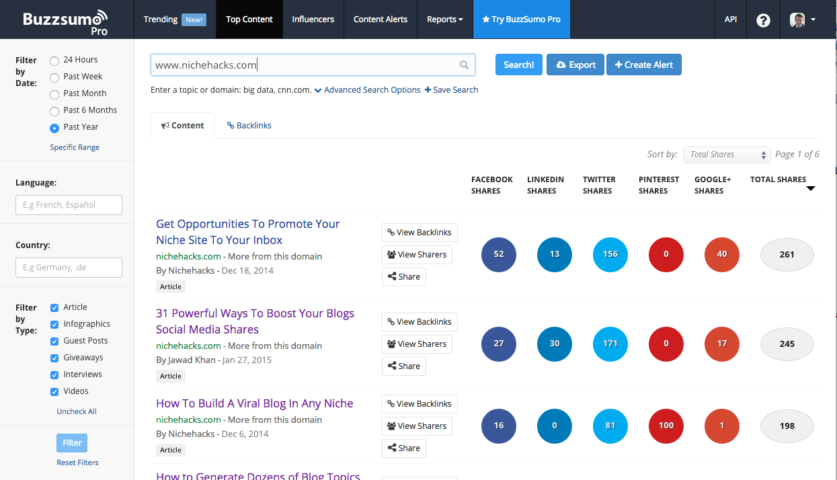The height and width of the screenshot is (480, 837).
Task: Open the API nav item
Action: point(731,19)
